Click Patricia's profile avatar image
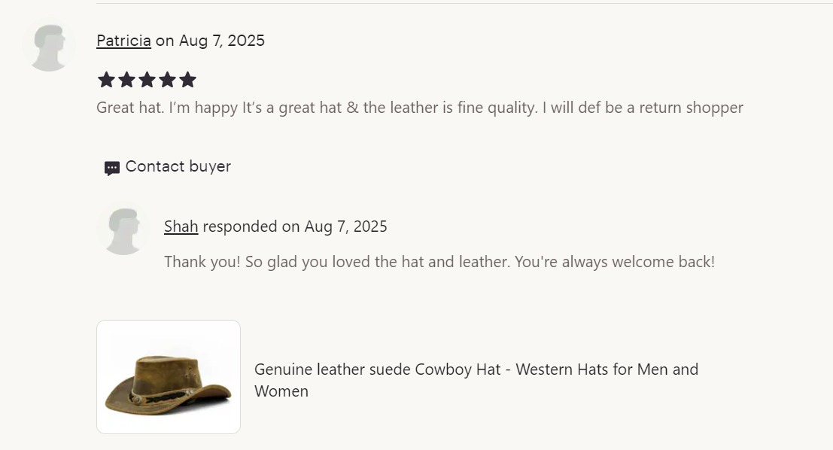 click(49, 46)
